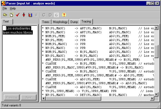Select the D toolbar button
Image resolution: width=161 pixels, height=109 pixels.
[x=50, y=15]
